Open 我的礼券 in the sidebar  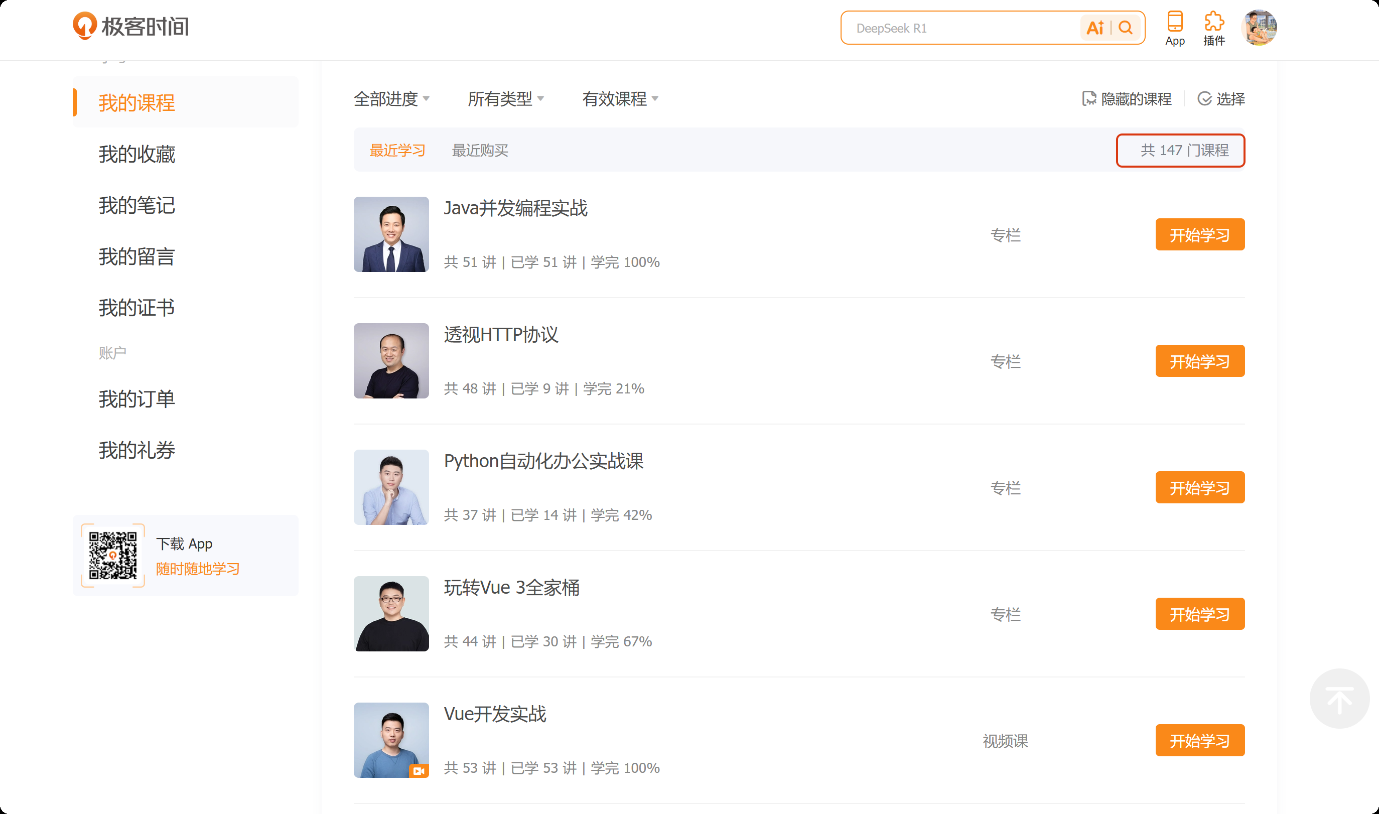click(x=136, y=450)
